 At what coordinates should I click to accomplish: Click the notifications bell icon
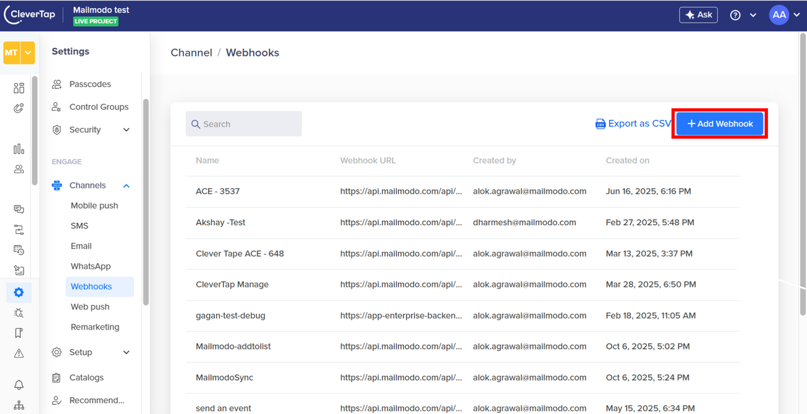[19, 385]
